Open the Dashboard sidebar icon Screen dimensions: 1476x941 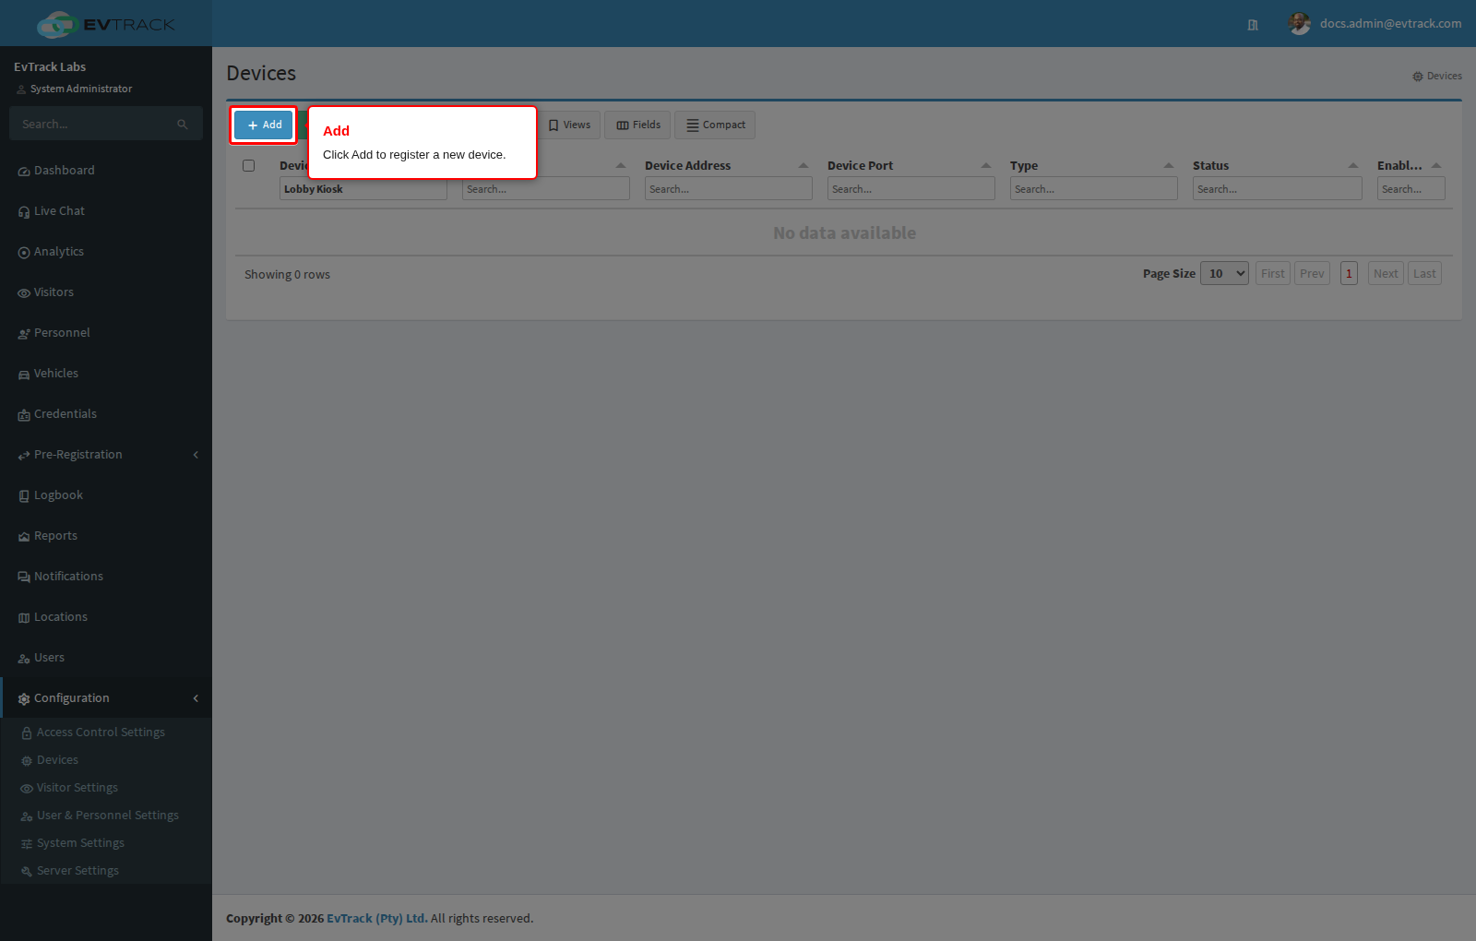[24, 172]
